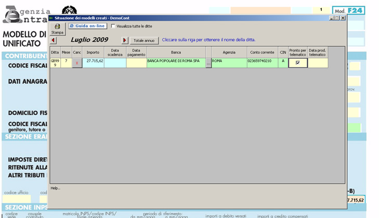
Task: Open the Guida on-line help
Action: [x=88, y=26]
